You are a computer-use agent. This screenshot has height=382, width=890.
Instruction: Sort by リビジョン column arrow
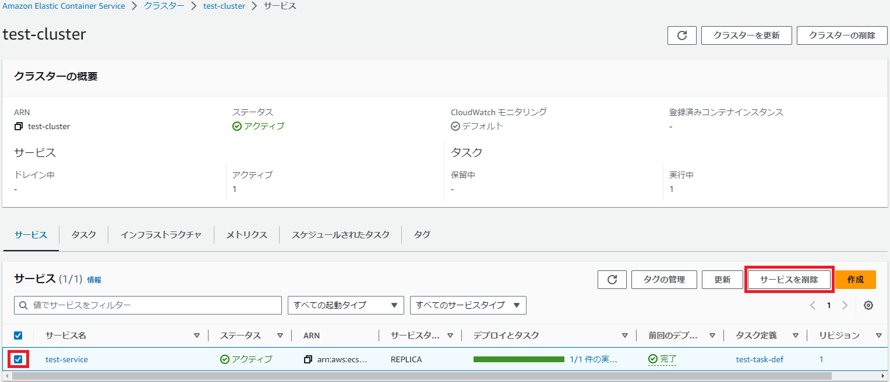coord(878,335)
